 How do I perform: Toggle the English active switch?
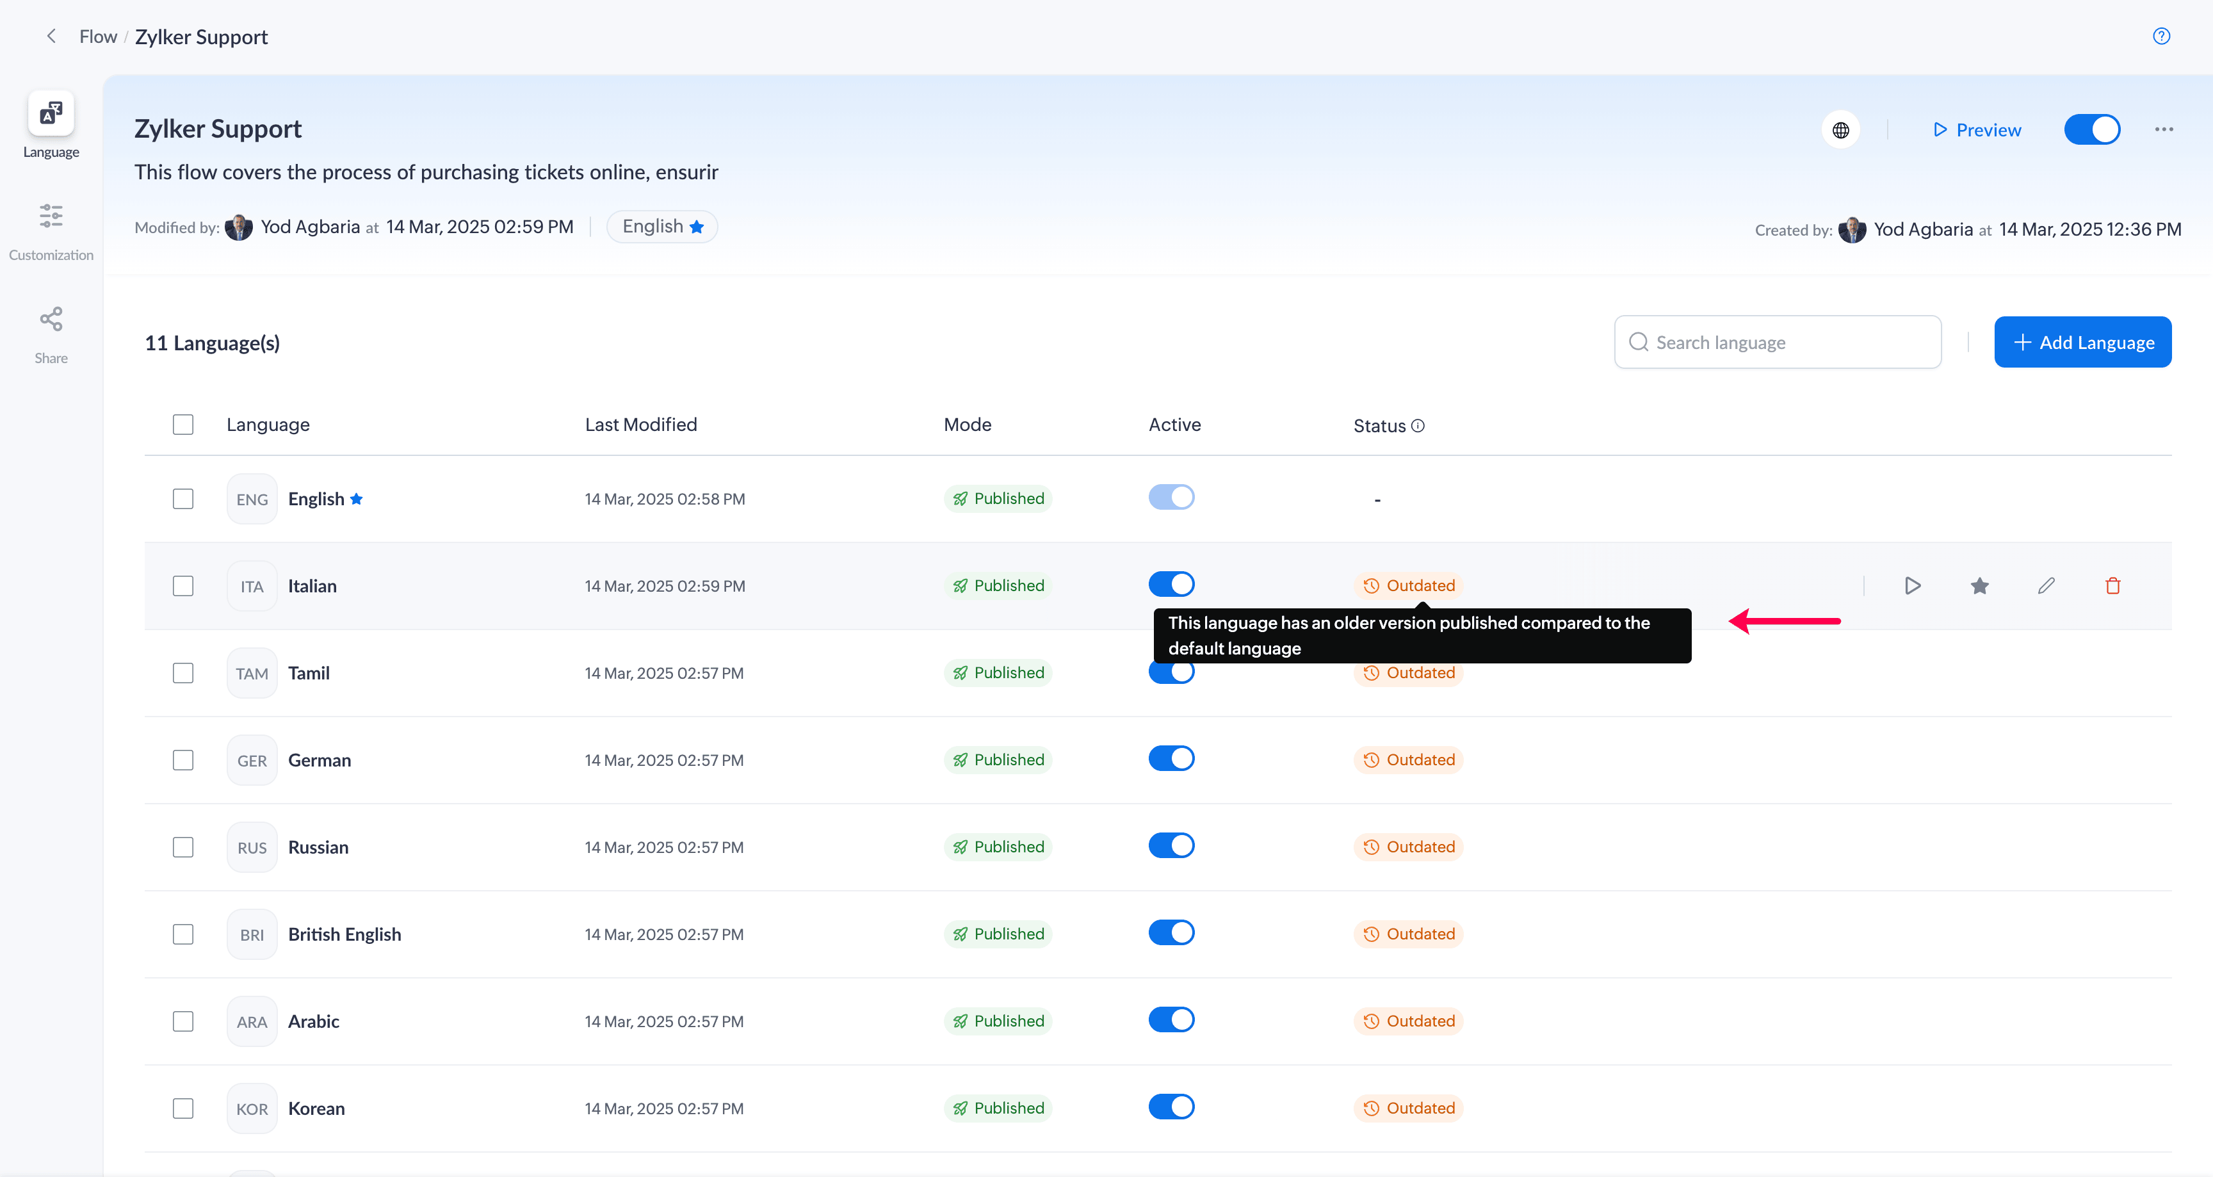click(1171, 496)
